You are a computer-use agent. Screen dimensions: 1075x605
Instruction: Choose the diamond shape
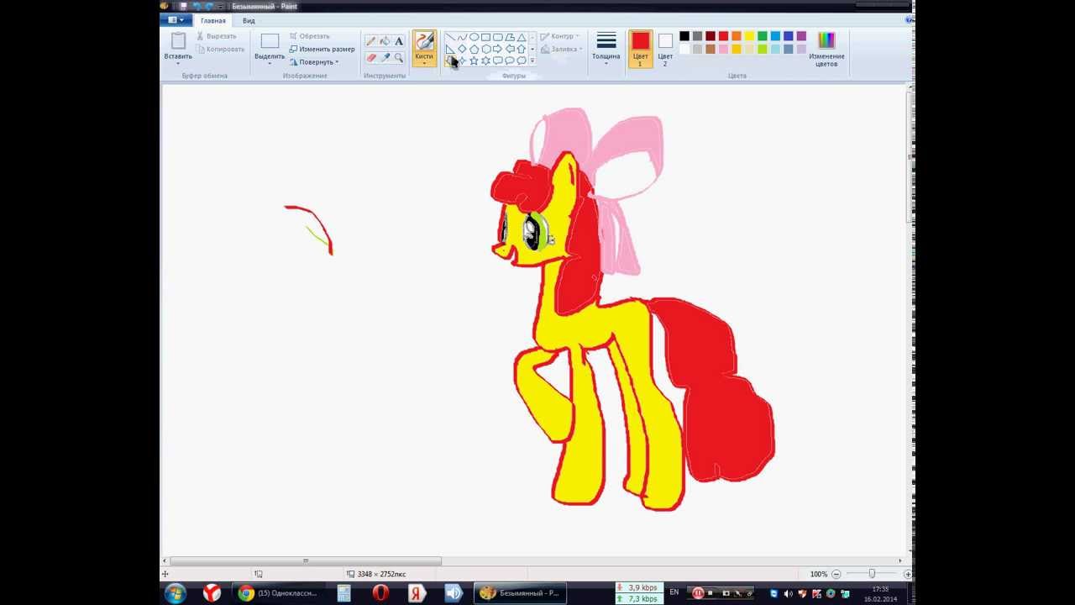462,49
